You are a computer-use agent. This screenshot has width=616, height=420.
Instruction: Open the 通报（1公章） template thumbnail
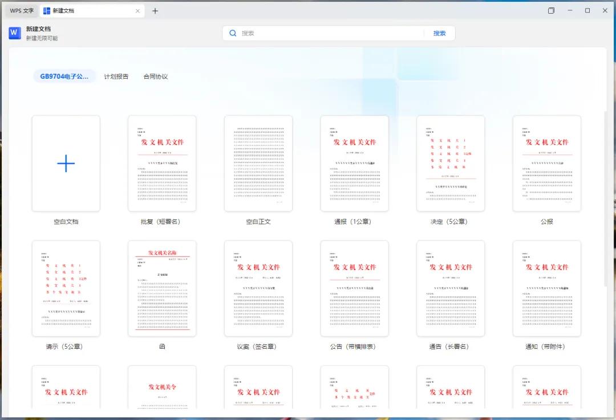pos(355,164)
